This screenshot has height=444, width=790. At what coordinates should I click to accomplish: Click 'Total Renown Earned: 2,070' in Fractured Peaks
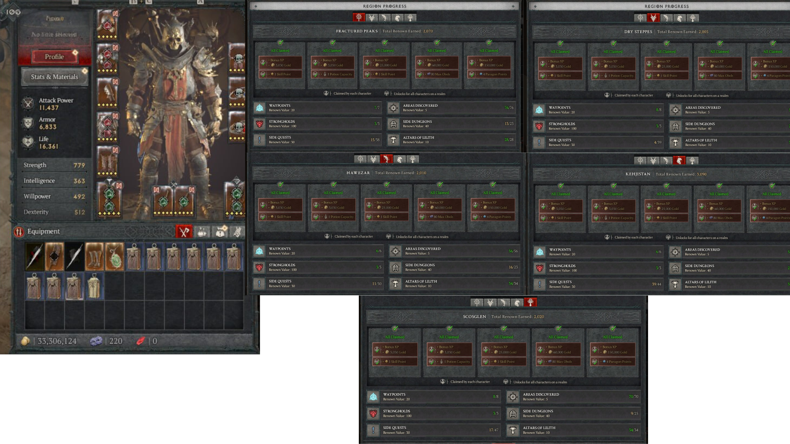pos(407,31)
